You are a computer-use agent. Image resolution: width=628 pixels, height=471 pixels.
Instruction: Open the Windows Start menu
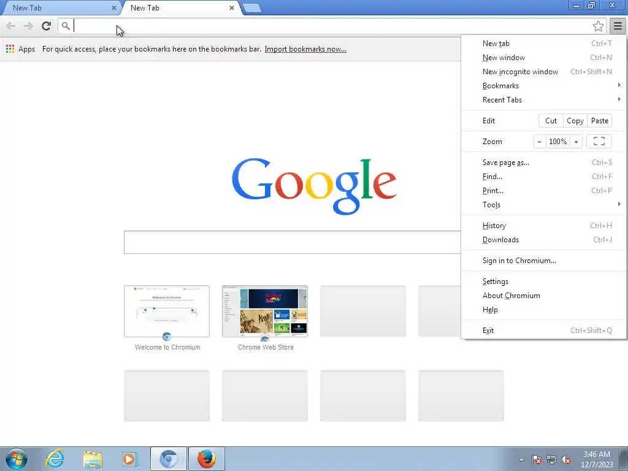(x=16, y=459)
